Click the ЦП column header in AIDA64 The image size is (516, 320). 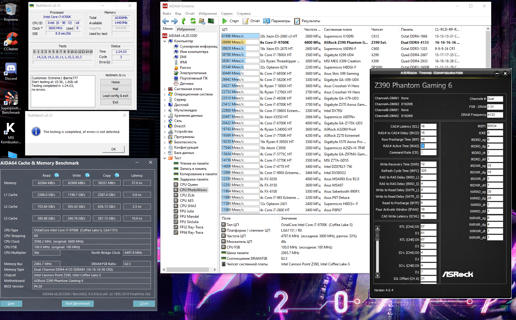(261, 30)
